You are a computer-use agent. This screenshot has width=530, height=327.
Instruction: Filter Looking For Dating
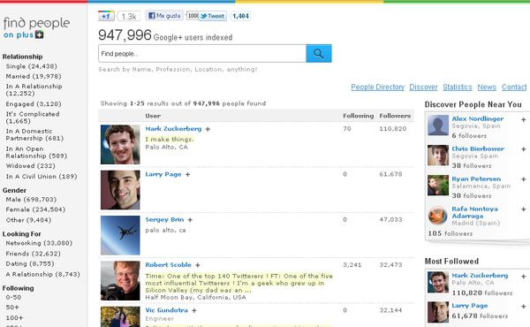click(x=30, y=263)
